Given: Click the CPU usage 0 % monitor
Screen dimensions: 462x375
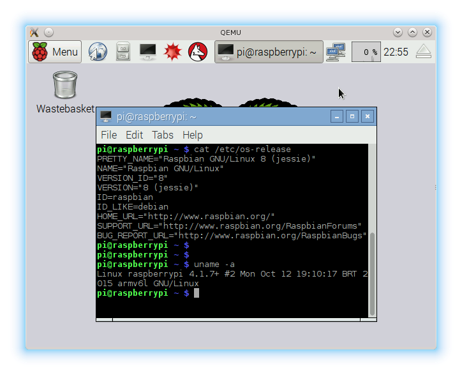Looking at the screenshot, I should coord(366,52).
